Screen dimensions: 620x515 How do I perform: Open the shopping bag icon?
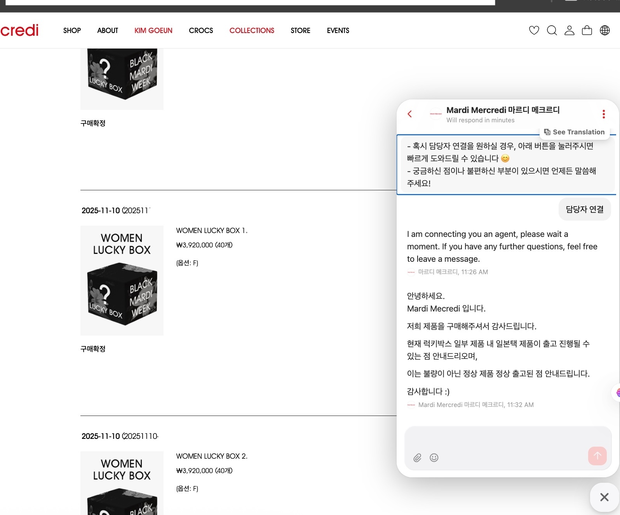(x=587, y=30)
